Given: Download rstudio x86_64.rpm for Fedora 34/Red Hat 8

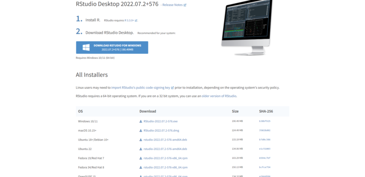Looking at the screenshot, I should 166,167.
